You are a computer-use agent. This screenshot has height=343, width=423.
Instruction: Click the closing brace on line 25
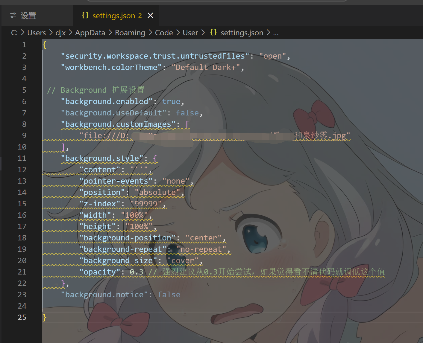coord(45,318)
